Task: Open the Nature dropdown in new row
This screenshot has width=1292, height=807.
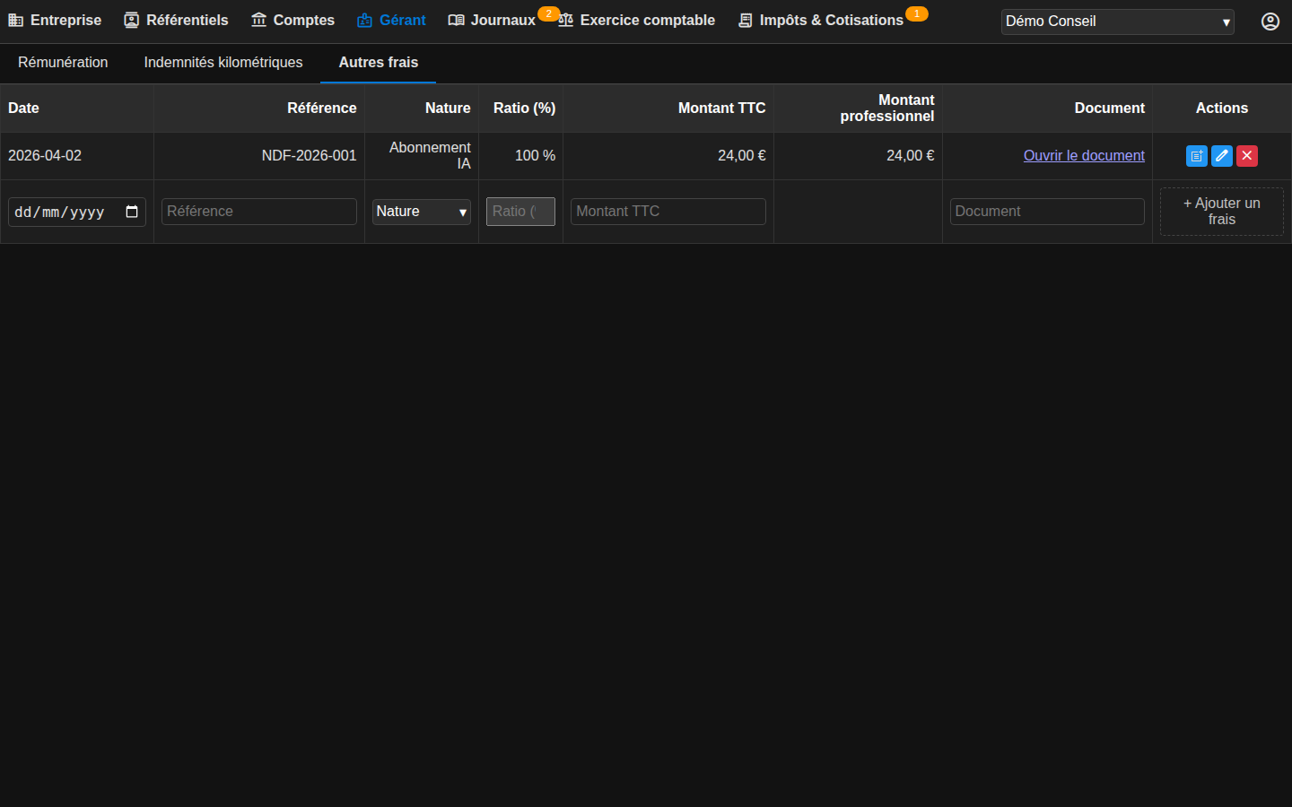Action: tap(422, 212)
